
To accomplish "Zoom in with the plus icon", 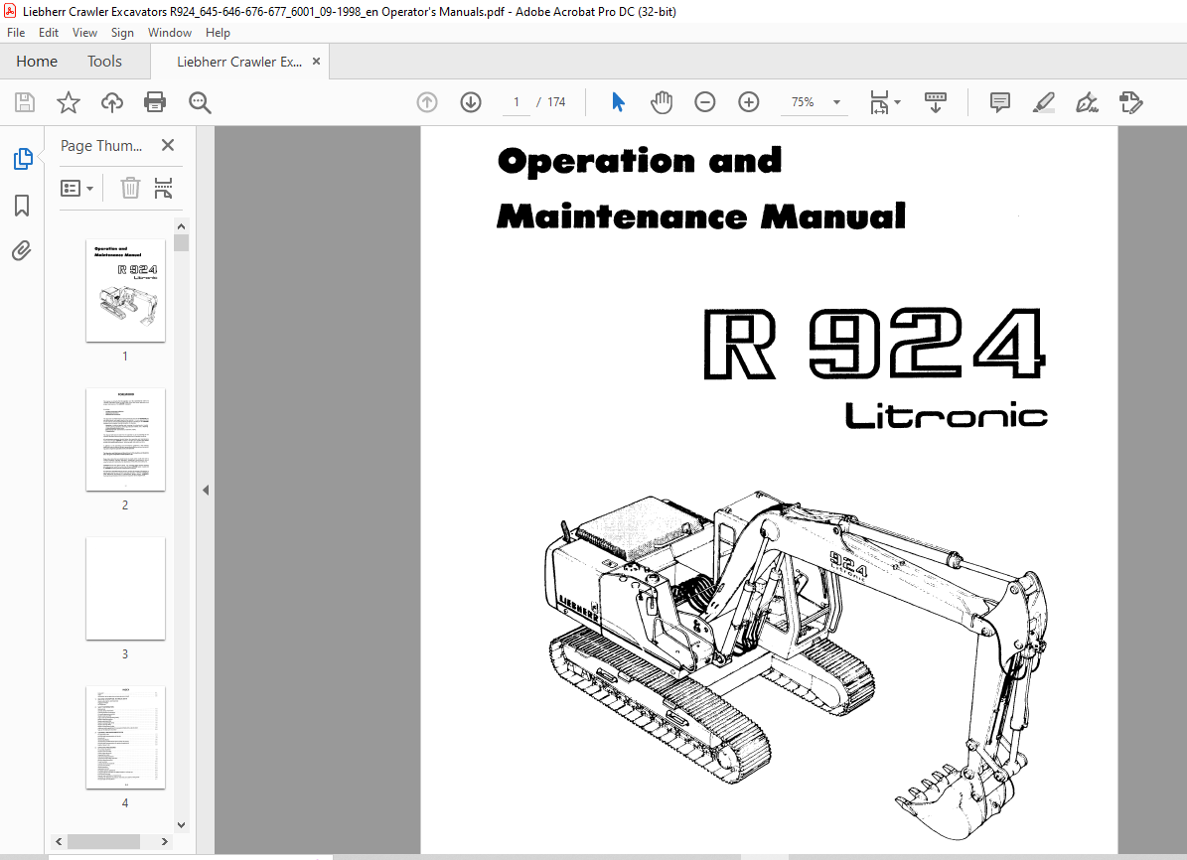I will (x=749, y=102).
